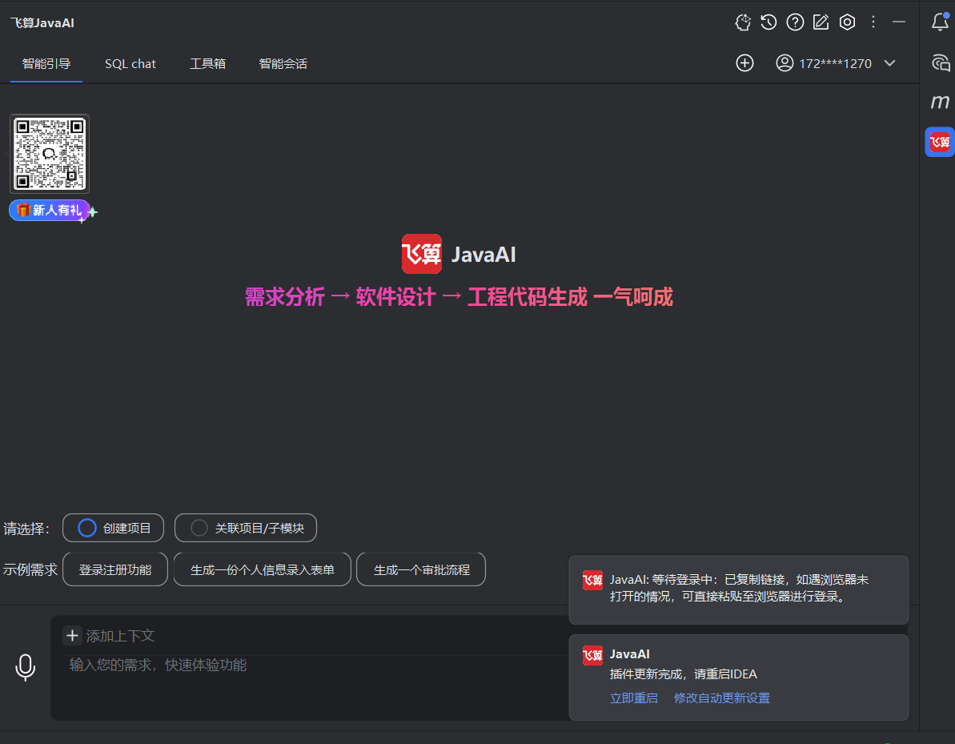
Task: Click 添加上下文 plus button
Action: [x=72, y=635]
